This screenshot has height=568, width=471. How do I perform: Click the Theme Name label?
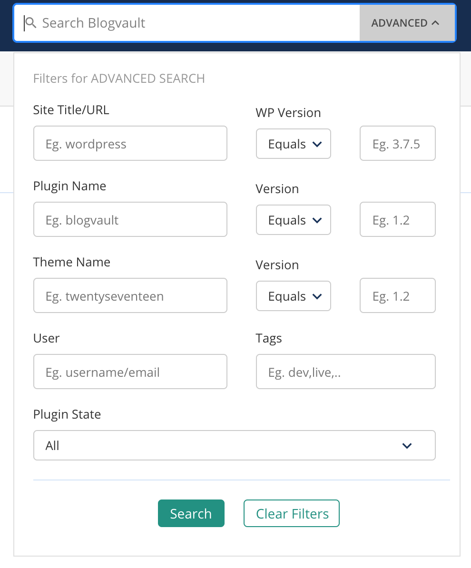(x=72, y=262)
